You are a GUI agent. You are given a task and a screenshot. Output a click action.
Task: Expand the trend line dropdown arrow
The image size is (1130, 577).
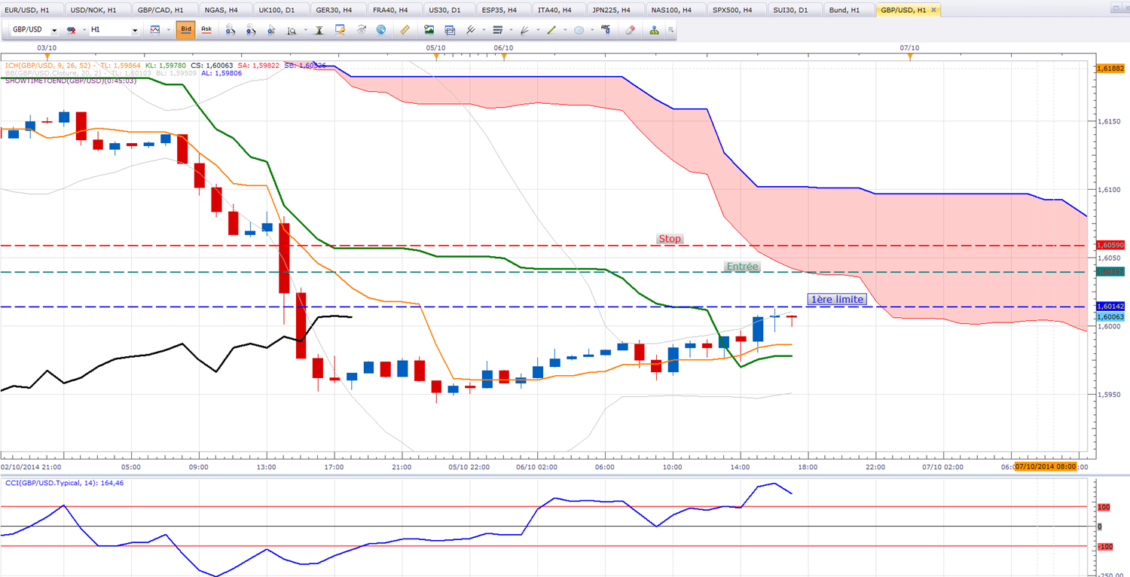[x=563, y=30]
